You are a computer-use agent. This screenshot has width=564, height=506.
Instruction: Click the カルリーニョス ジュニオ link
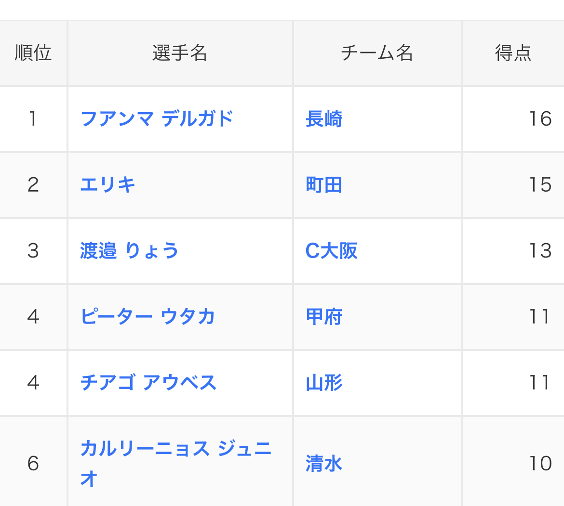(x=175, y=449)
